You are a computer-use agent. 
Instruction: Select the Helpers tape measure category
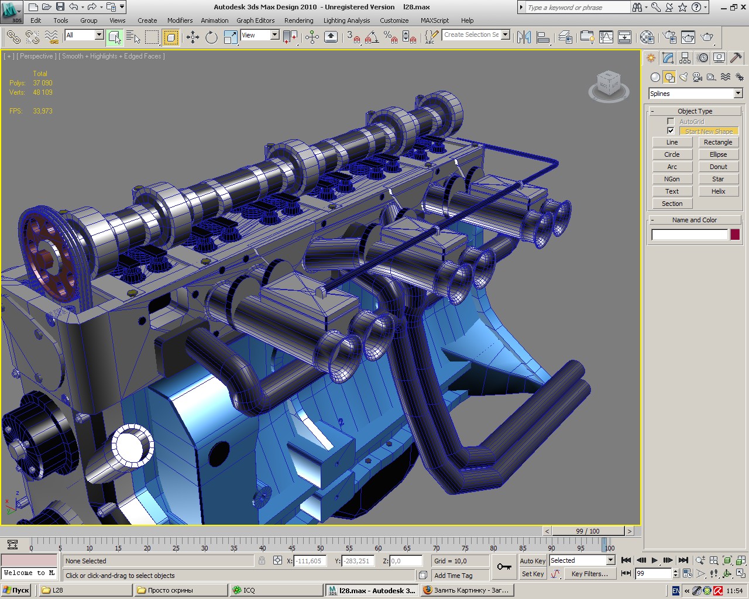pyautogui.click(x=712, y=77)
